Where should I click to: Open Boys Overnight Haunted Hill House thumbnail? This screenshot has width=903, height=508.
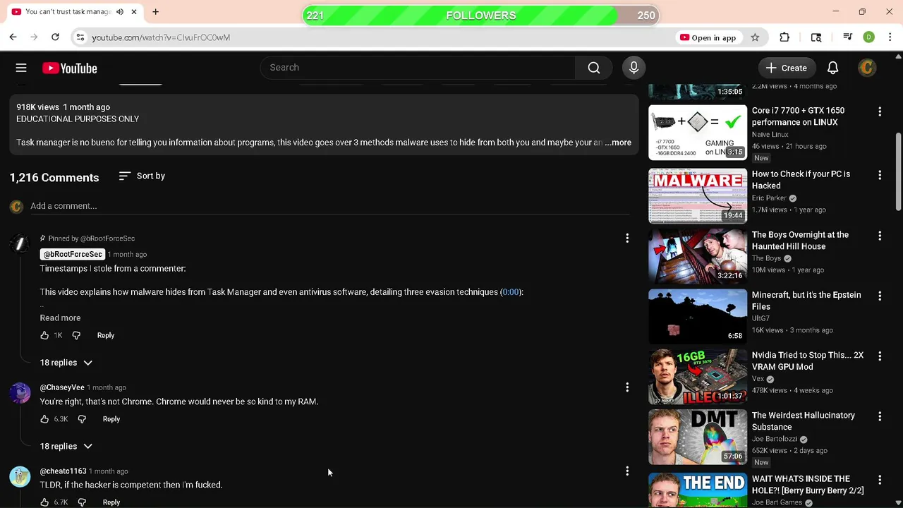click(x=698, y=256)
